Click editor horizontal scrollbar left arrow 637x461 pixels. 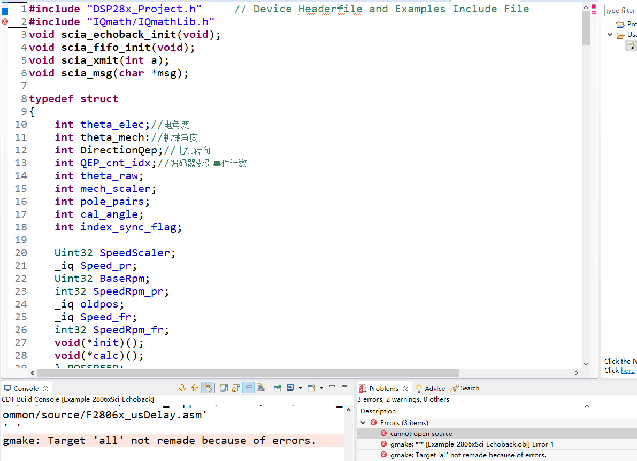(x=33, y=373)
